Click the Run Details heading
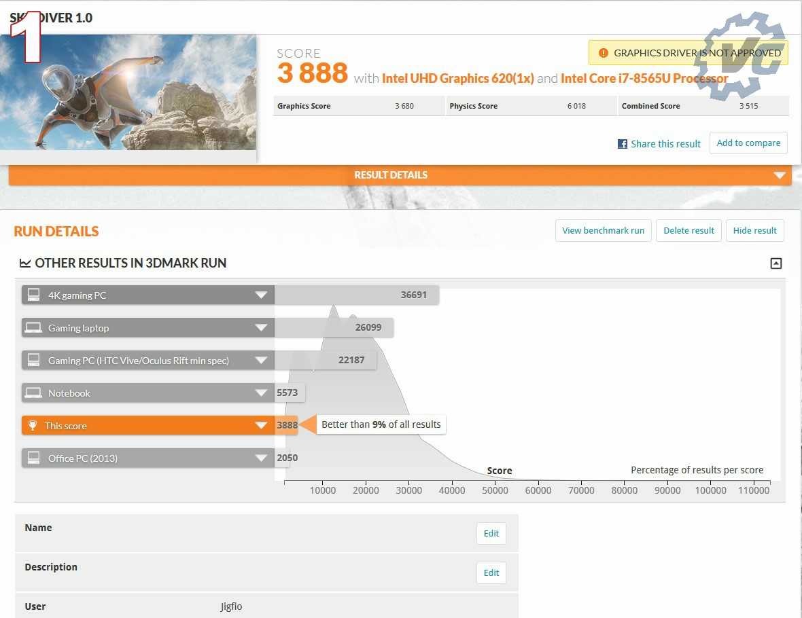The height and width of the screenshot is (618, 802). [56, 232]
